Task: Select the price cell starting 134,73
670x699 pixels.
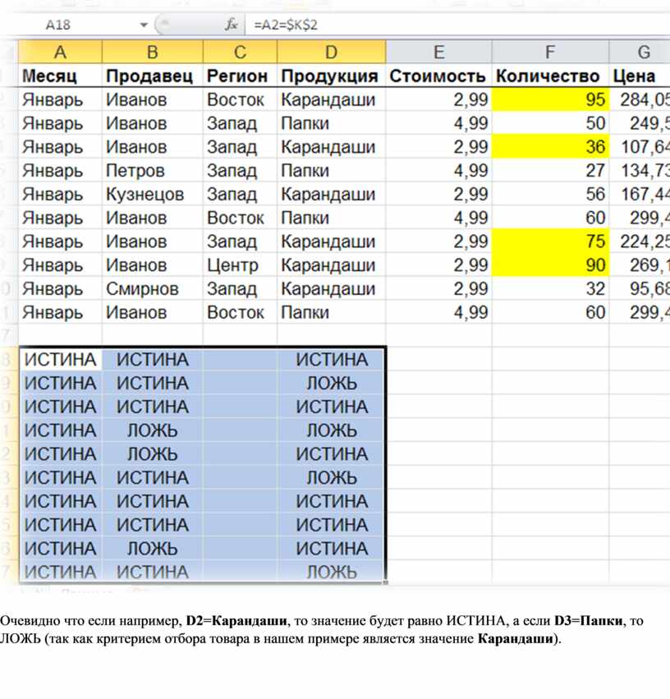Action: 640,170
